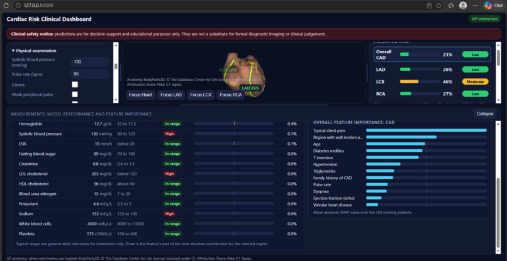
Task: Click the High badge for LDL cholesterol
Action: [x=169, y=174]
